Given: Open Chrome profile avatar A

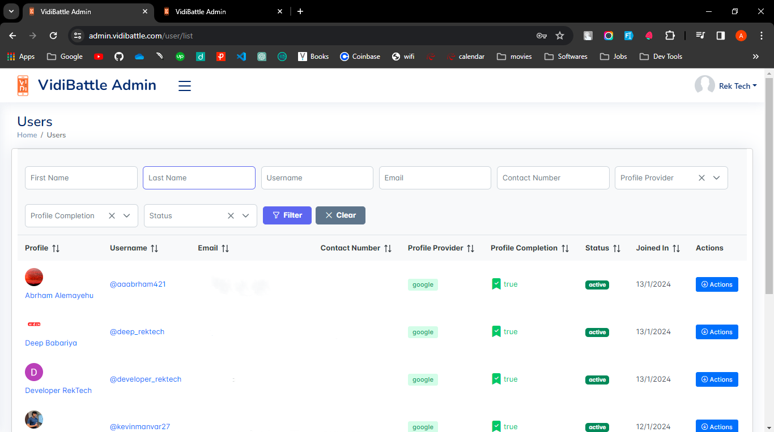Looking at the screenshot, I should coord(741,36).
